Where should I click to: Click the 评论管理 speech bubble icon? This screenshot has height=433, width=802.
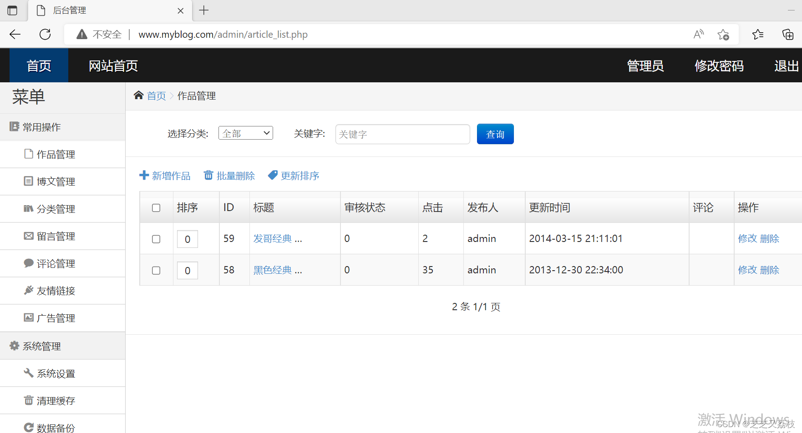[29, 263]
